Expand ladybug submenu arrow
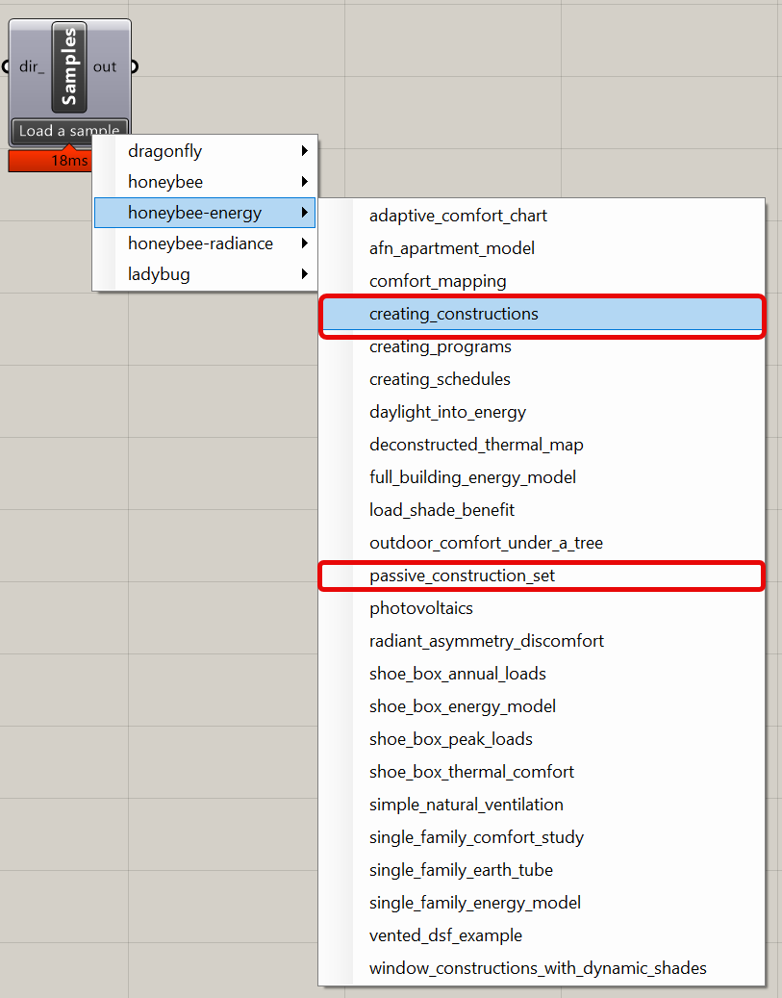Image resolution: width=782 pixels, height=998 pixels. pos(305,274)
